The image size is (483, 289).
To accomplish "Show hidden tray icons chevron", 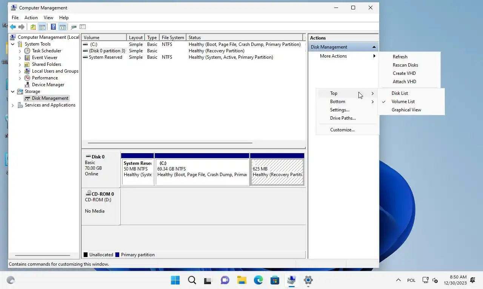I will pyautogui.click(x=398, y=280).
